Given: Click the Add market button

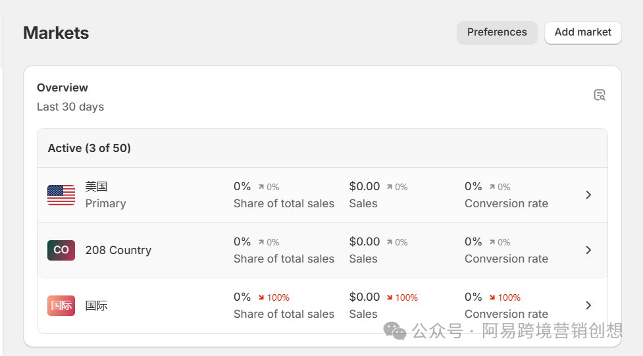Looking at the screenshot, I should click(x=582, y=32).
